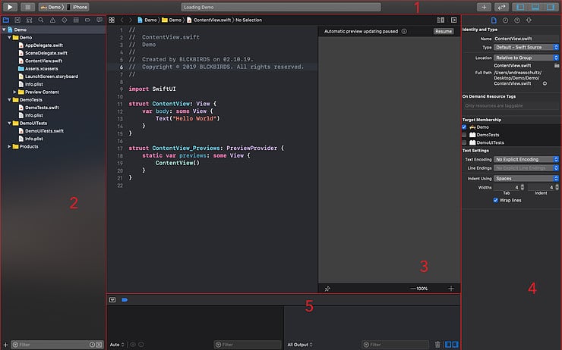This screenshot has width=562, height=350.
Task: Open the History inspector clock icon
Action: coord(506,19)
